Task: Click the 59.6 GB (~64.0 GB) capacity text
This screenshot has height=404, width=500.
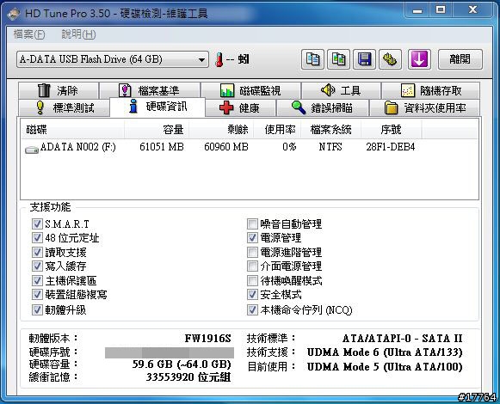Action: coord(182,364)
